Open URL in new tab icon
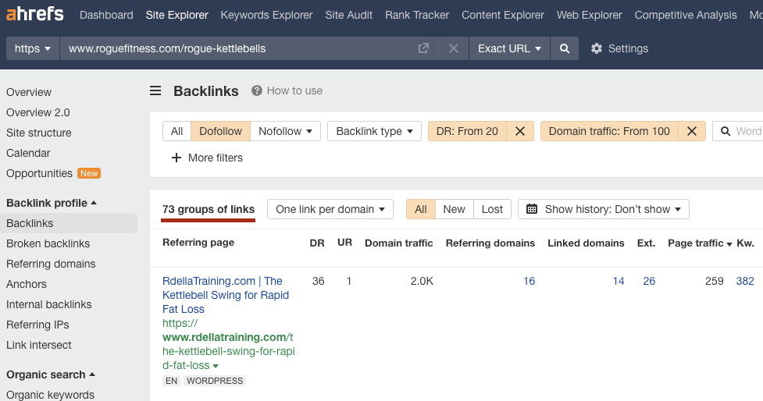 pyautogui.click(x=423, y=48)
